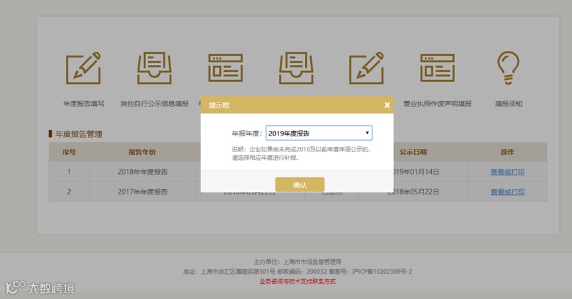This screenshot has height=299, width=572.
Task: Click the 序号 column header
Action: tap(69, 152)
